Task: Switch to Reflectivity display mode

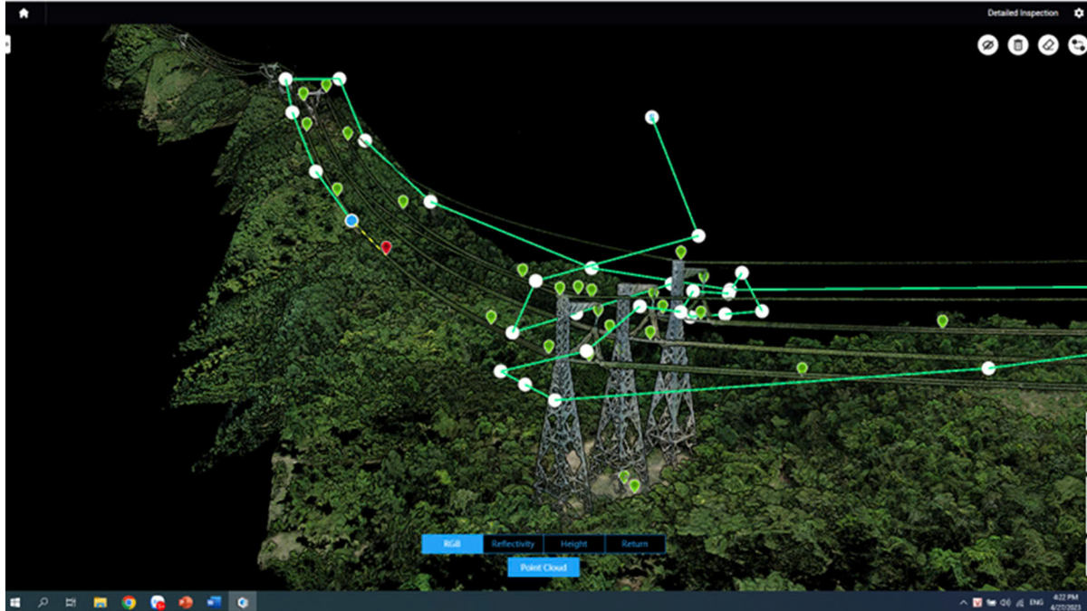Action: 513,544
